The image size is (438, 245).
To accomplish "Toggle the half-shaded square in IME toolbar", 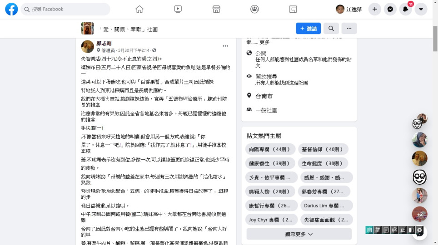I will (411, 230).
